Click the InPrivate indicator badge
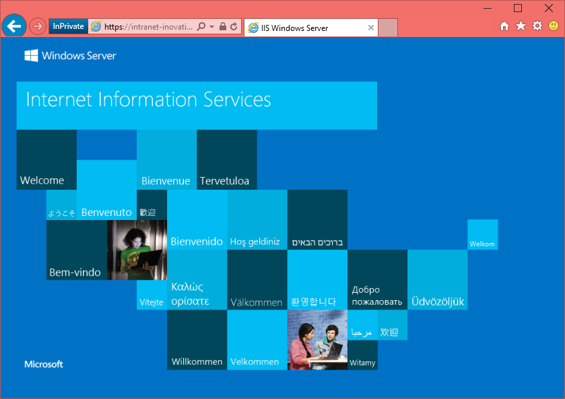 point(68,27)
